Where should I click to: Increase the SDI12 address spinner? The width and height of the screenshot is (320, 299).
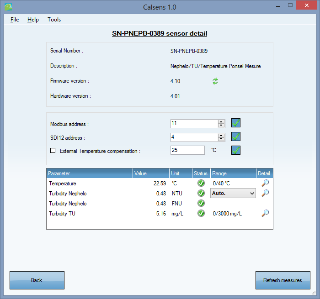coord(221,135)
